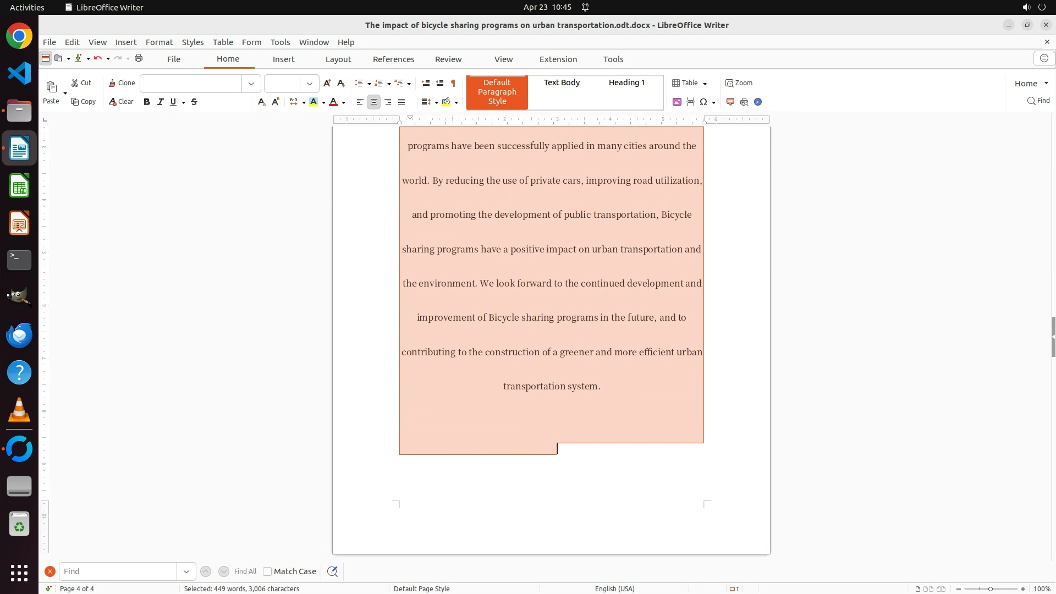Viewport: 1056px width, 594px height.
Task: Increase font size with grow icon
Action: (x=327, y=83)
